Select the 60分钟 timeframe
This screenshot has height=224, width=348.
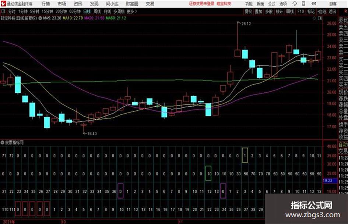(x=75, y=11)
